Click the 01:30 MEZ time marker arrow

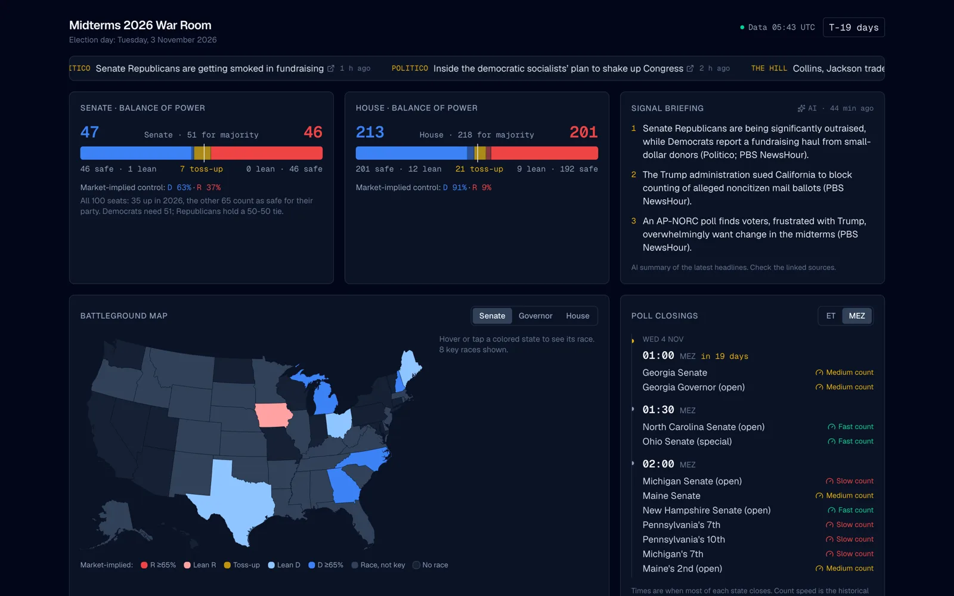click(x=633, y=409)
